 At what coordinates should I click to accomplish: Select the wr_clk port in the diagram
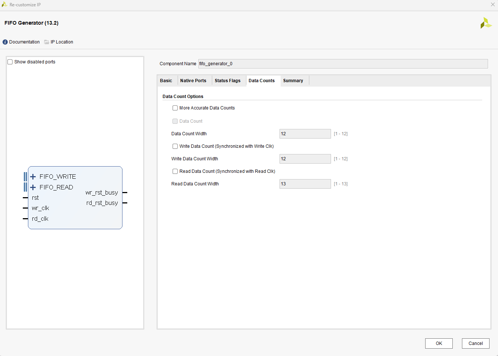tap(40, 208)
